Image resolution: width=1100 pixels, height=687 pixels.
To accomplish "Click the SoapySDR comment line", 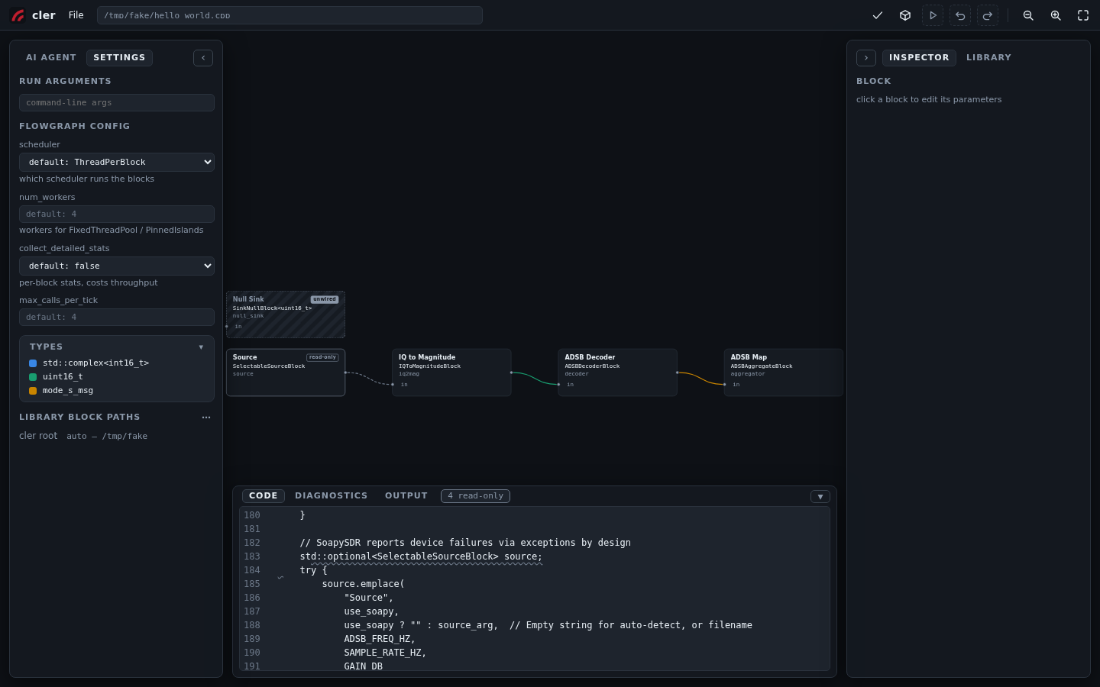I will coord(465,543).
